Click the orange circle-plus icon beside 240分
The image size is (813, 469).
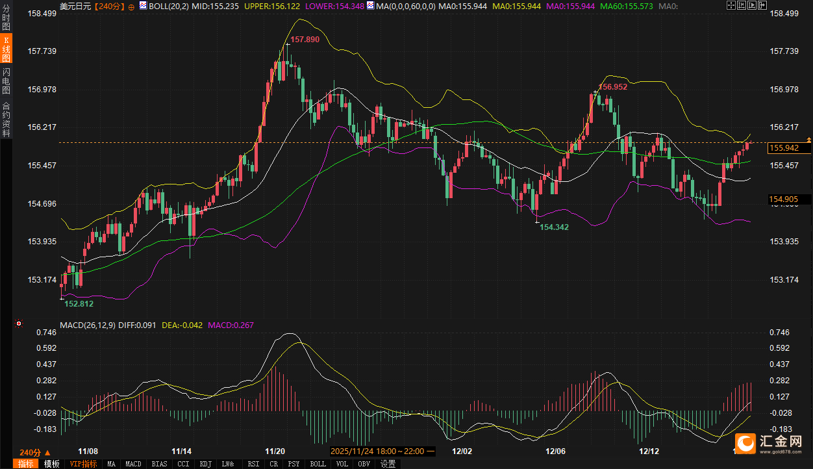132,6
